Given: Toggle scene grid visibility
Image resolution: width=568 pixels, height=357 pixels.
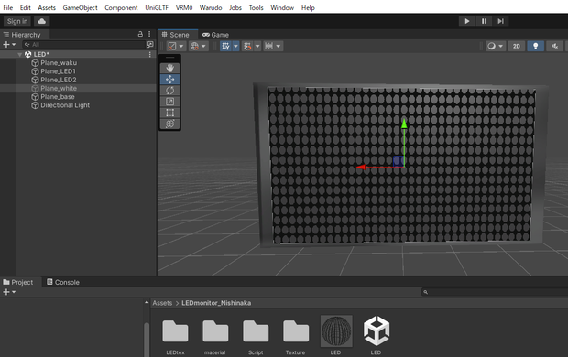Looking at the screenshot, I should 225,46.
